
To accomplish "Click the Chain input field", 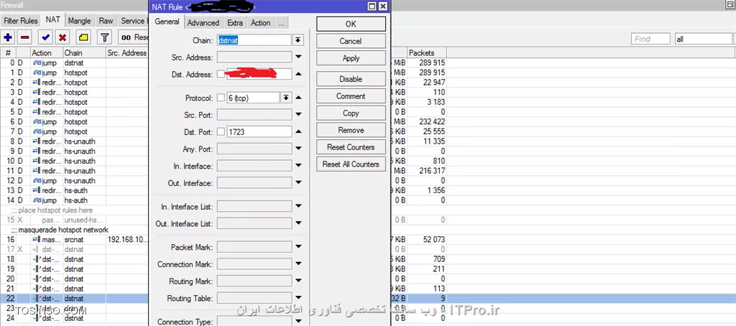I will pos(254,40).
